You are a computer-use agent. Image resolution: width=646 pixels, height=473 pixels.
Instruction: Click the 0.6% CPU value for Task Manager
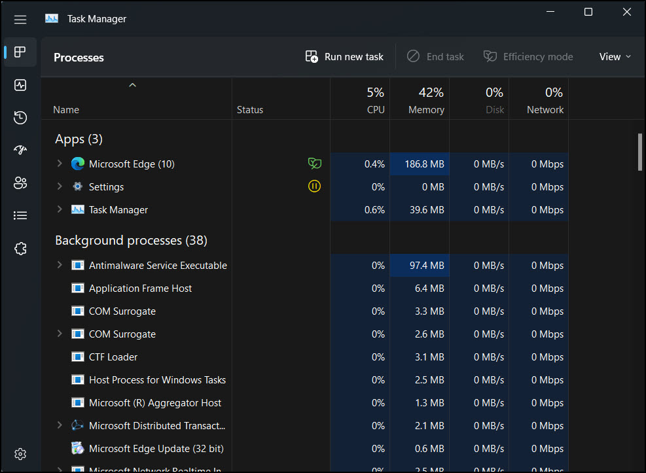tap(374, 210)
